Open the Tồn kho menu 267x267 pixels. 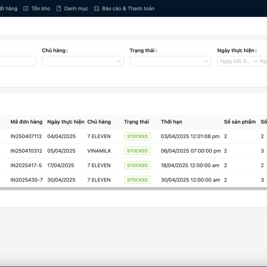tap(37, 8)
